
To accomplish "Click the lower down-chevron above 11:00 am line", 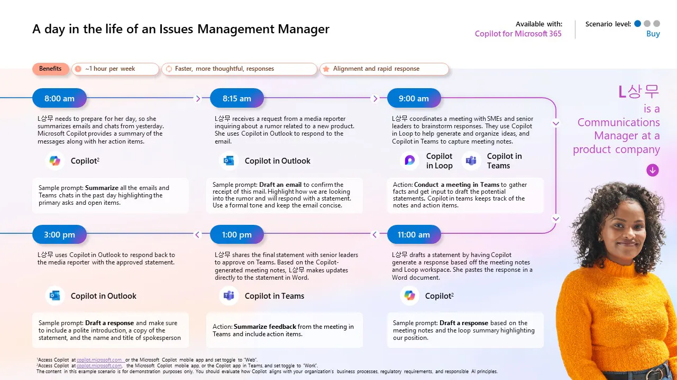I will (x=555, y=218).
